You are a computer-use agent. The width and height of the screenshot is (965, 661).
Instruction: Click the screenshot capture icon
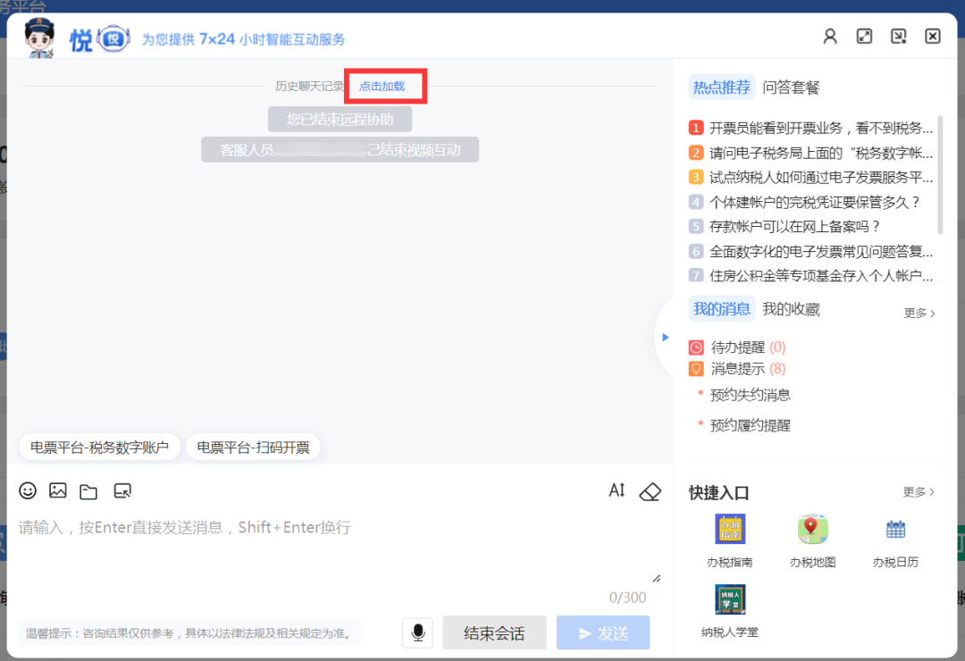coord(122,490)
